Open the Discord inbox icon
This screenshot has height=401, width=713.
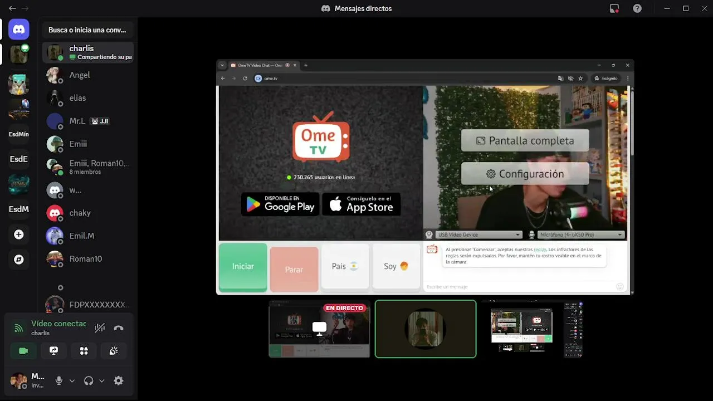tap(614, 8)
